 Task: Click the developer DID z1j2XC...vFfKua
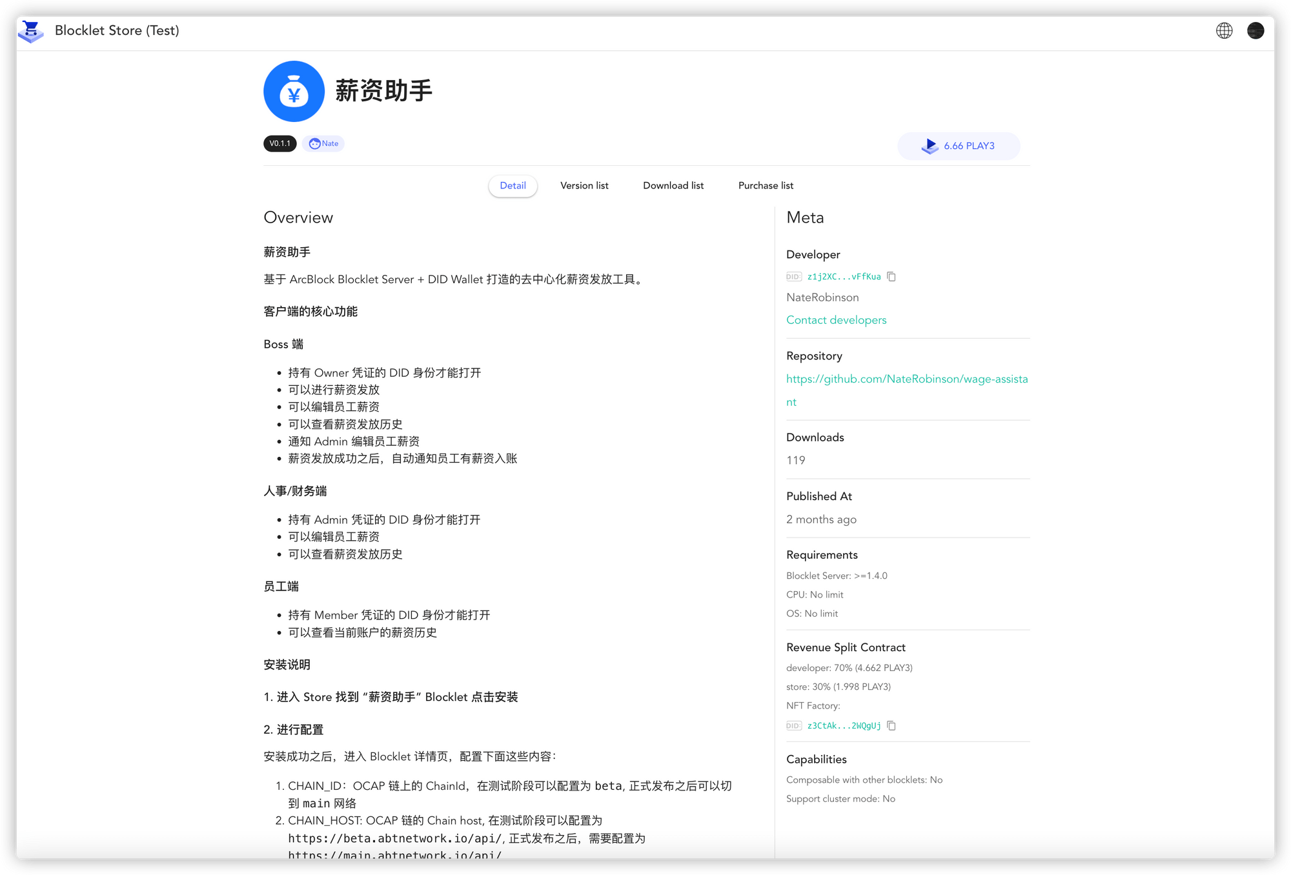pos(844,277)
